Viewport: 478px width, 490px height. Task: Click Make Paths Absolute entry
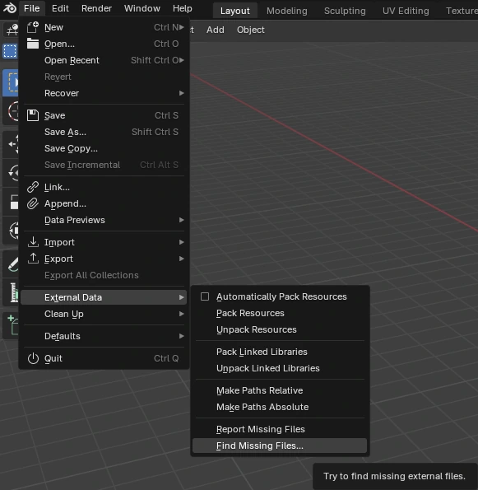pos(280,407)
